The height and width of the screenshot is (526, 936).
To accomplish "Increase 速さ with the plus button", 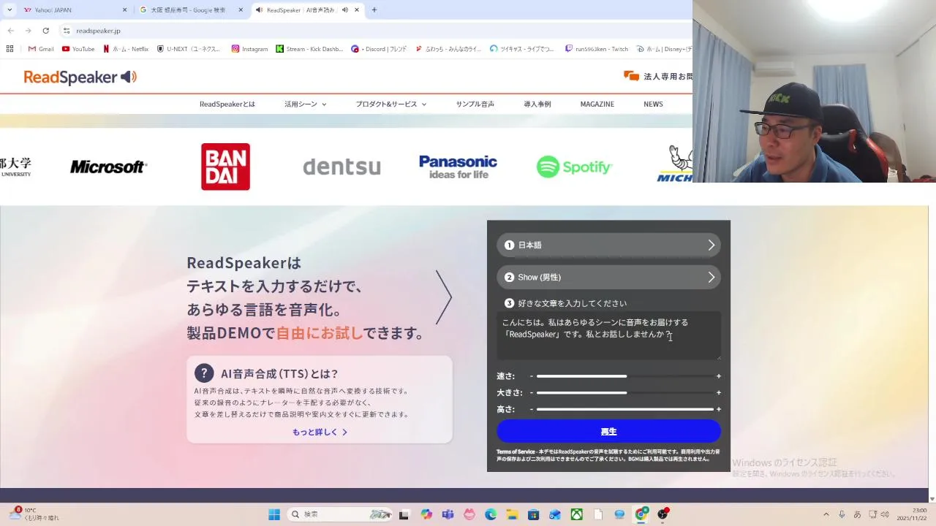I will point(719,376).
